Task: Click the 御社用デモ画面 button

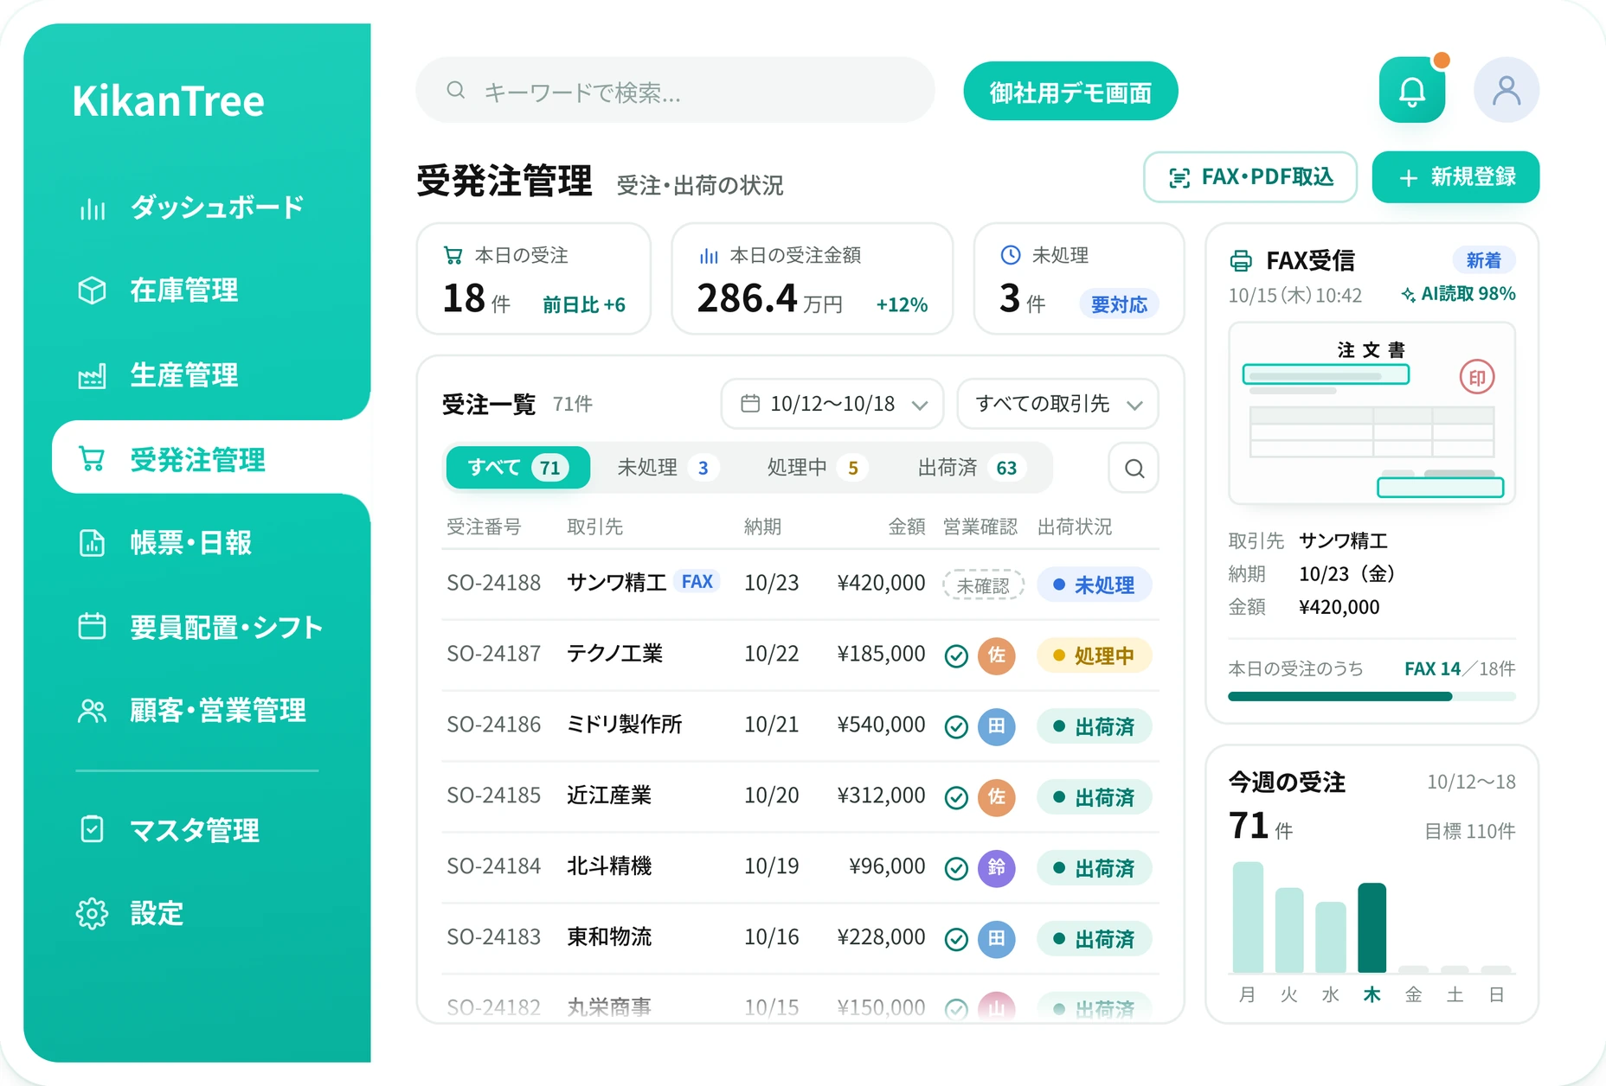Action: (x=1070, y=92)
